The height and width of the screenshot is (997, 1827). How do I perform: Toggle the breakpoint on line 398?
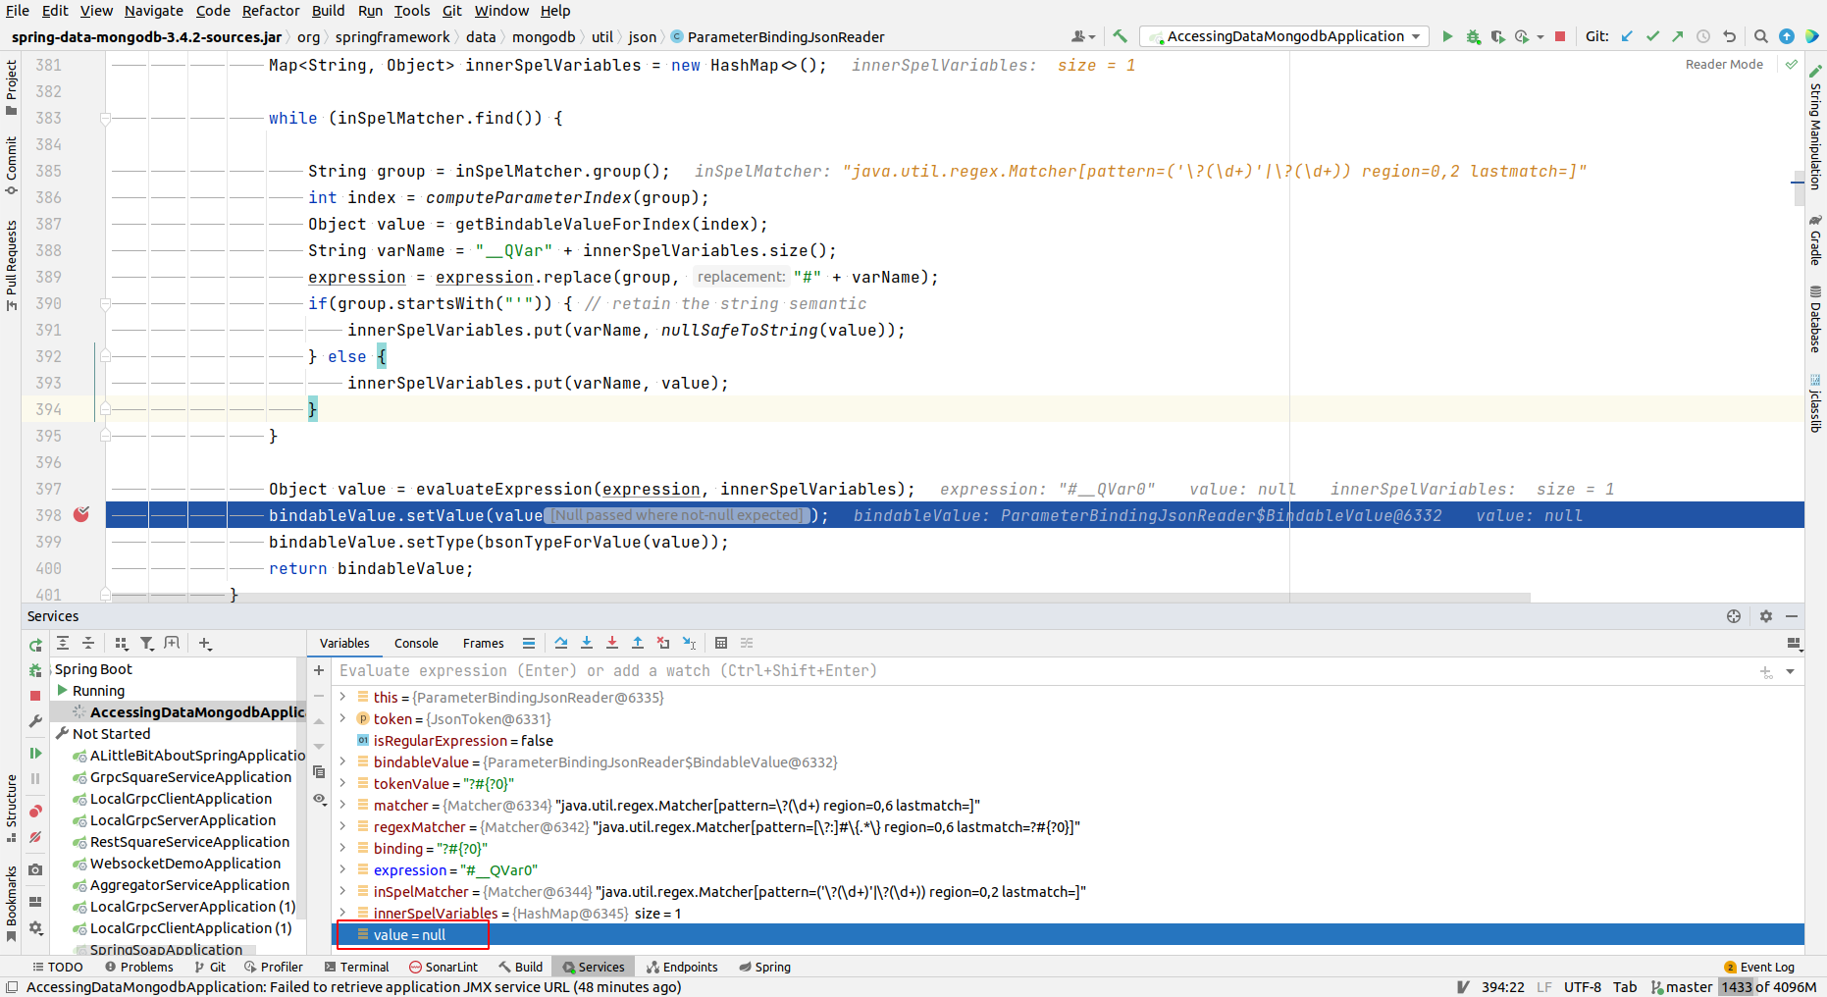tap(80, 513)
